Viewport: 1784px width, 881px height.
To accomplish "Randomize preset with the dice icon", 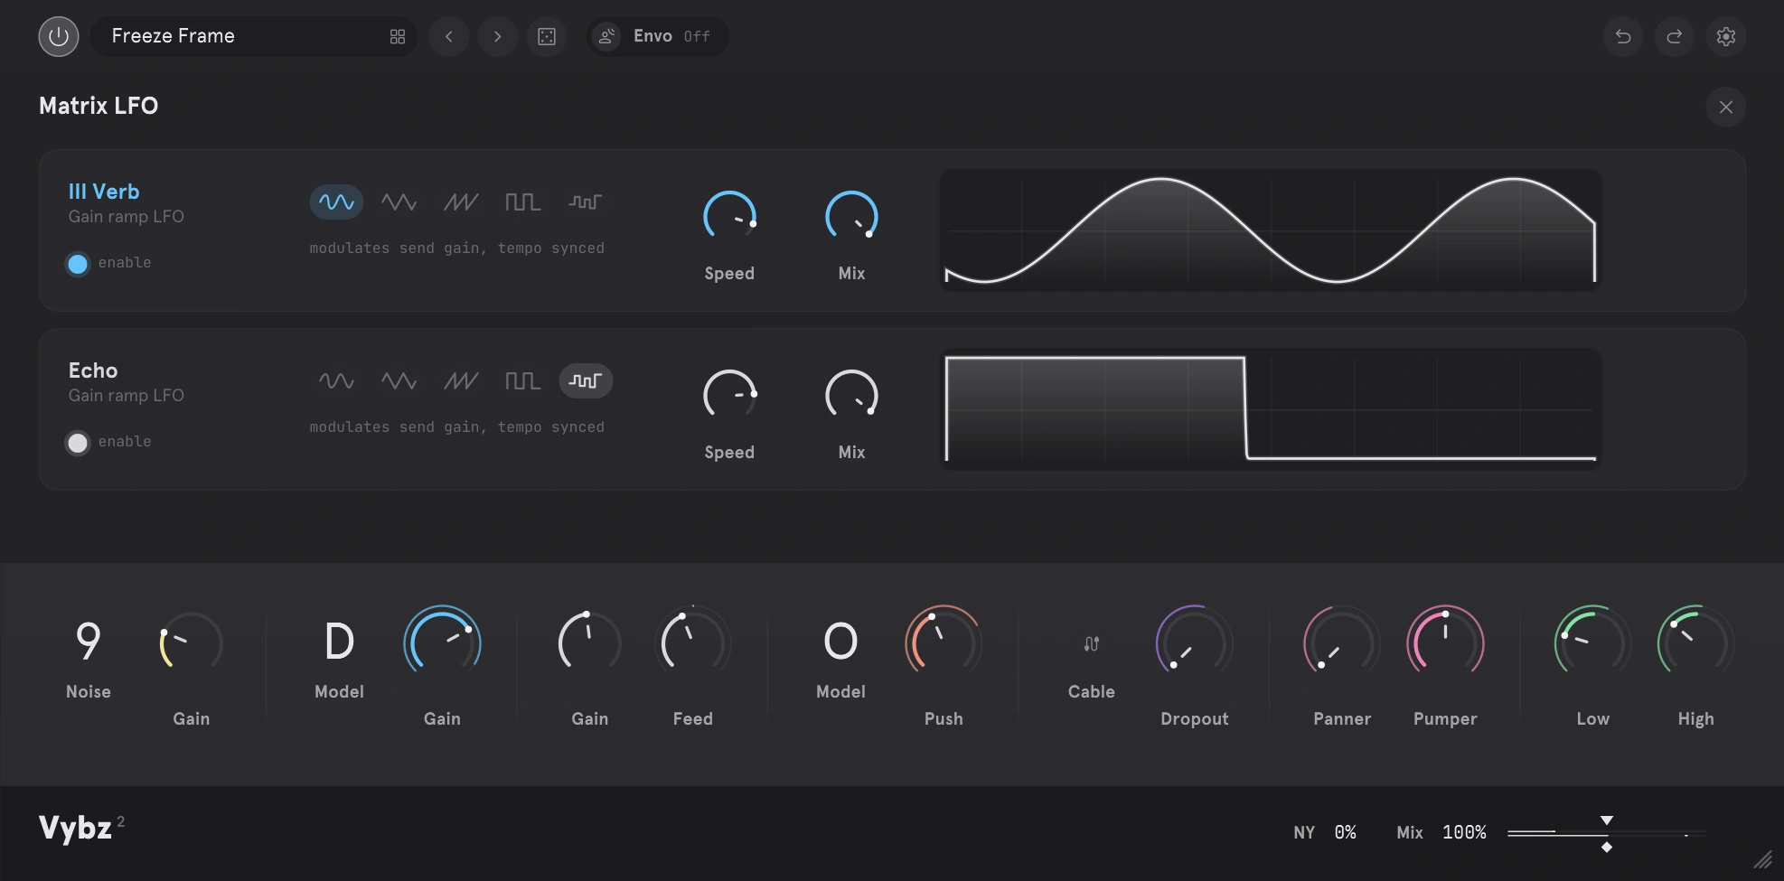I will click(x=547, y=36).
